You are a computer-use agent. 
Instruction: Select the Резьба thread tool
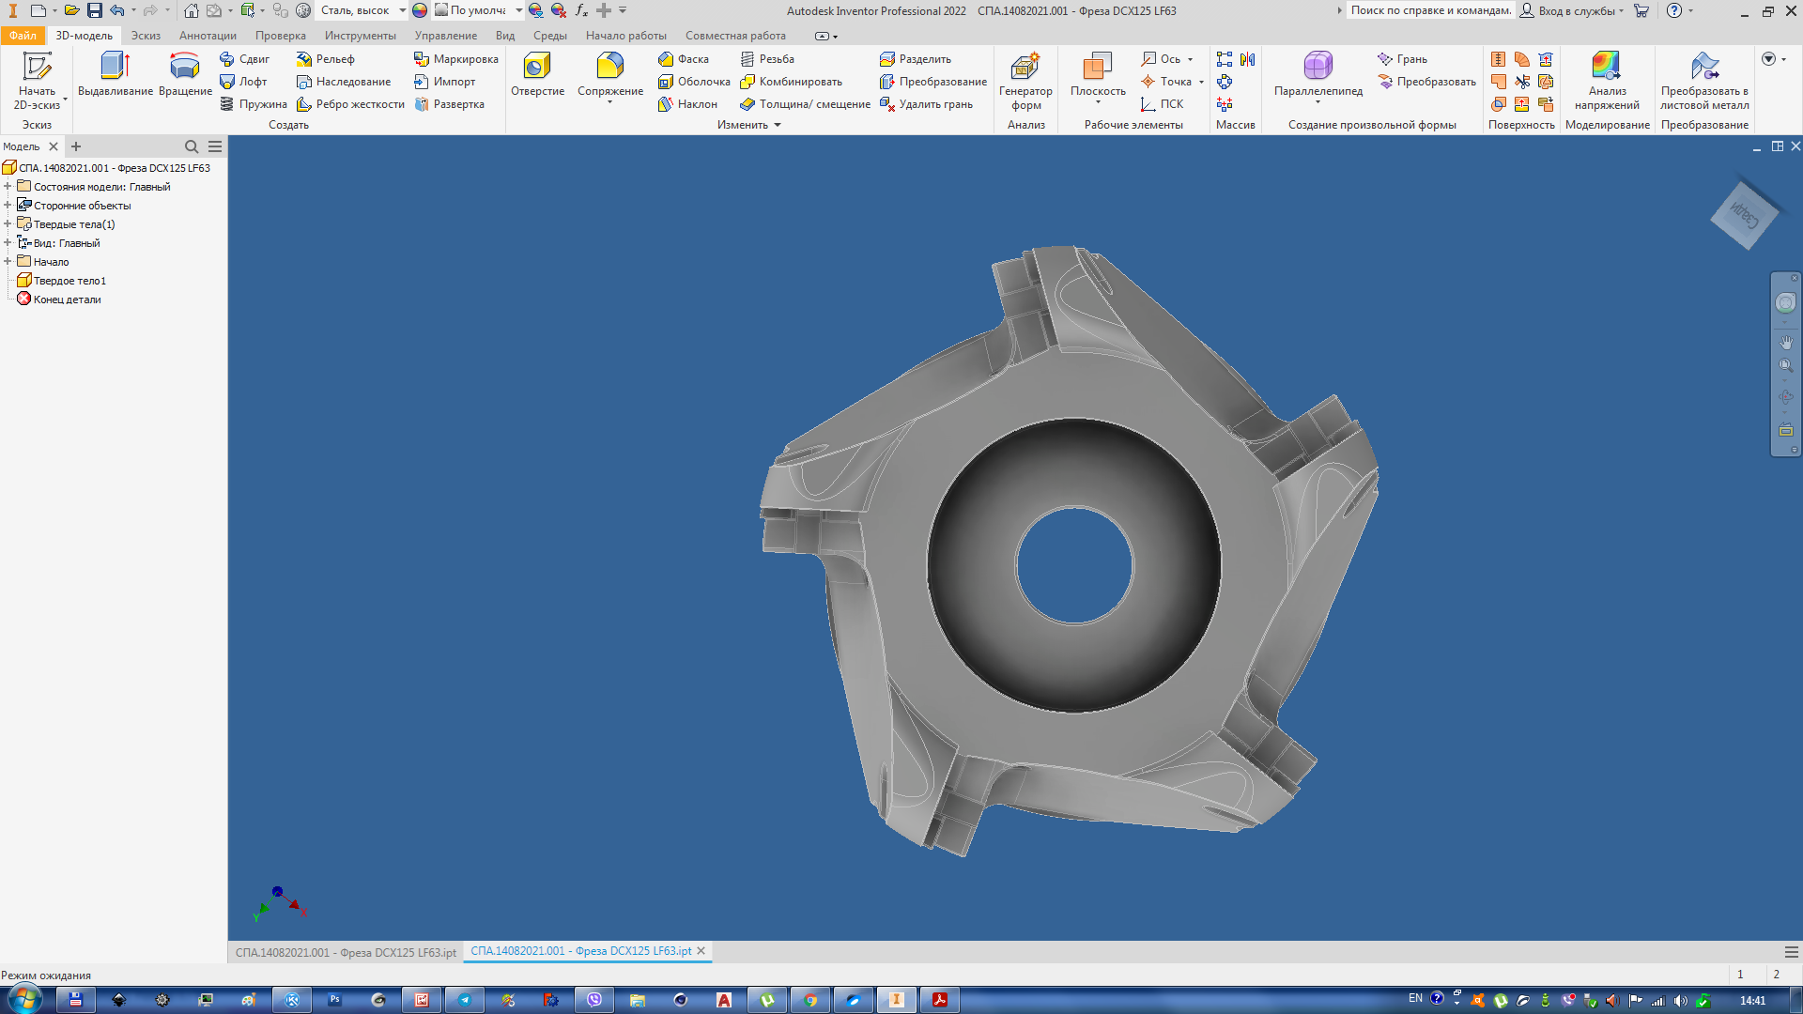click(766, 59)
